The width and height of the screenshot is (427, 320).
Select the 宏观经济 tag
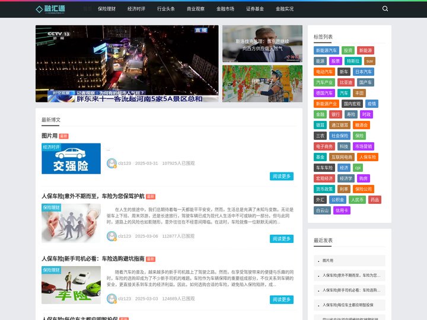pyautogui.click(x=324, y=178)
